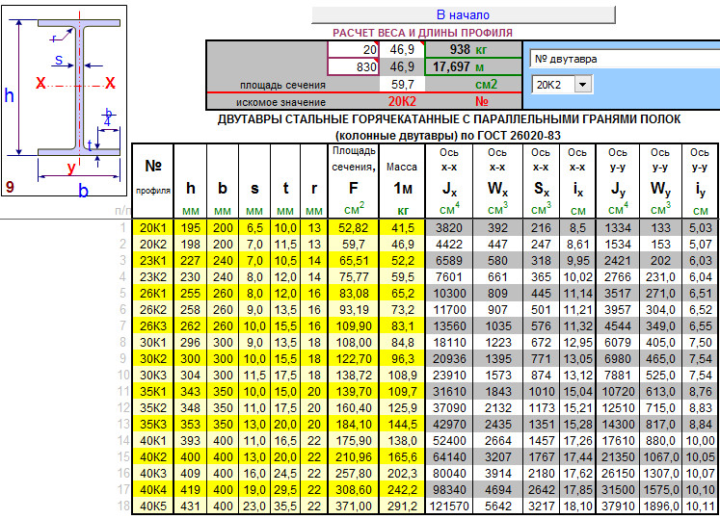Screen dimensions: 720x519
Task: Click the 'РАСЧЕТ ВЕСА И ДЛИНЫ ПРОФИЛЯ' heading
Action: coord(422,33)
